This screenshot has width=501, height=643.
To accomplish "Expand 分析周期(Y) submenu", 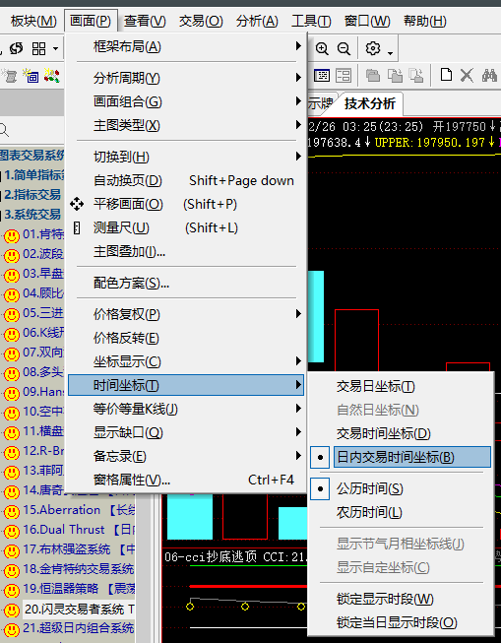I will click(x=186, y=78).
